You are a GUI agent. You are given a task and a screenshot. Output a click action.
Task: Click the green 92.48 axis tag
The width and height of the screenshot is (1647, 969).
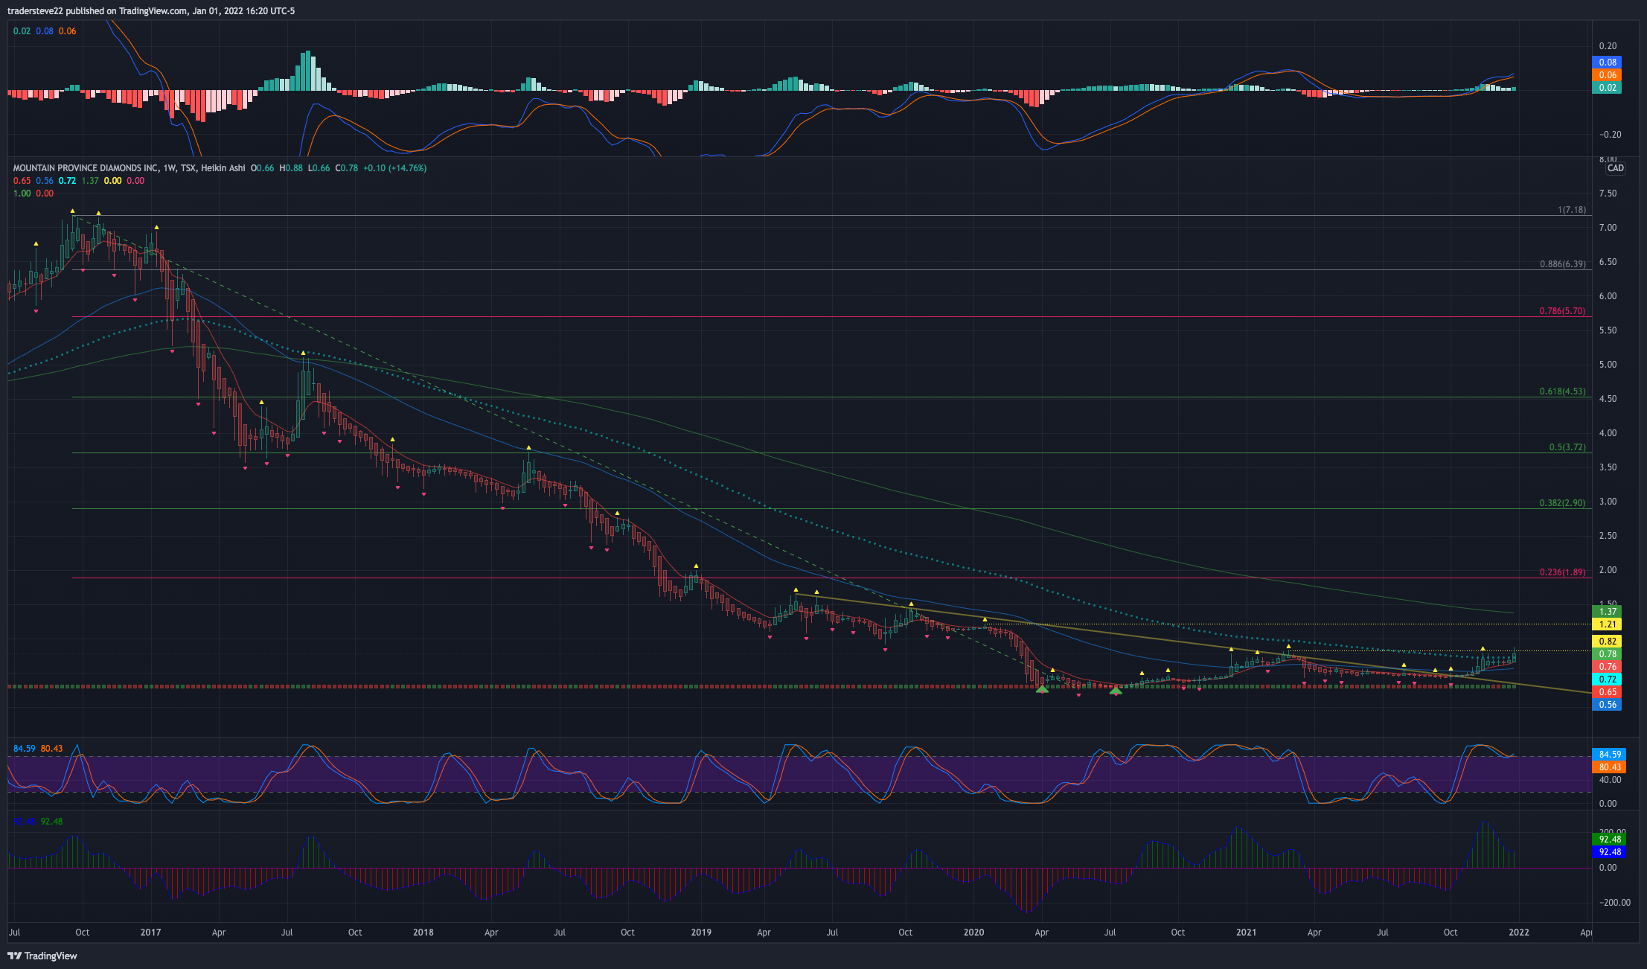point(1609,840)
